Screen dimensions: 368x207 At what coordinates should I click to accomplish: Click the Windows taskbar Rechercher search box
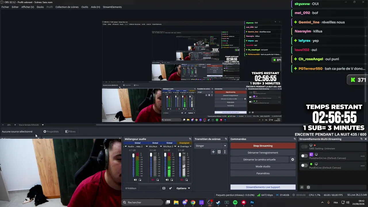click(x=142, y=202)
